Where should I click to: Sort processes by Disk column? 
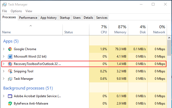coord(138,30)
